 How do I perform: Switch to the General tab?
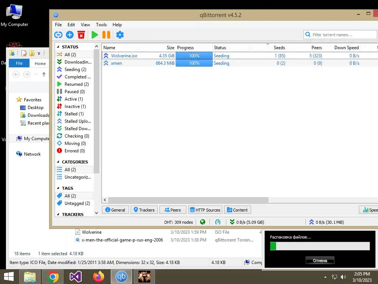tap(115, 210)
